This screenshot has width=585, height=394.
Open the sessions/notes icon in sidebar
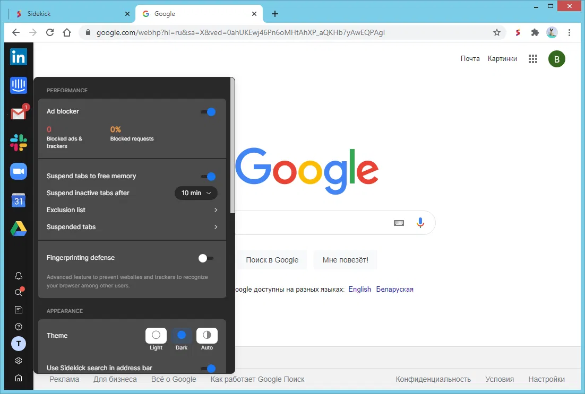point(18,310)
